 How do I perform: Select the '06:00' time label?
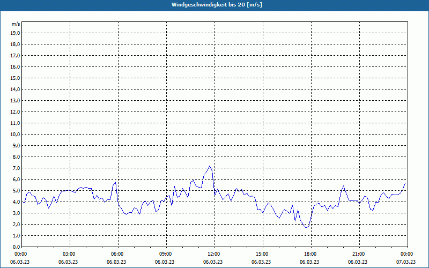pyautogui.click(x=117, y=254)
